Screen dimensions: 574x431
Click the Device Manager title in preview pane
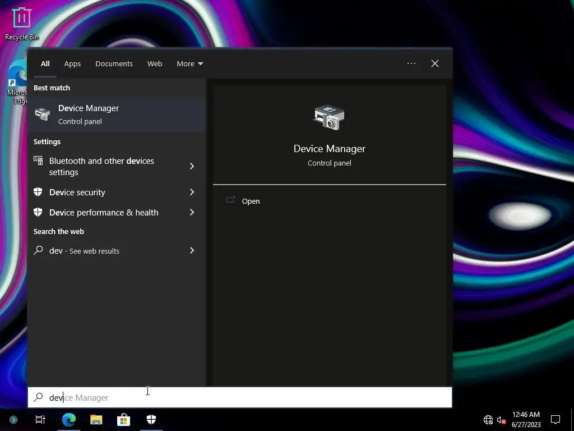click(330, 148)
